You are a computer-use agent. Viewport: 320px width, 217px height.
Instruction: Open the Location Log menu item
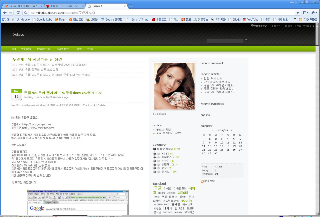pyautogui.click(x=44, y=49)
